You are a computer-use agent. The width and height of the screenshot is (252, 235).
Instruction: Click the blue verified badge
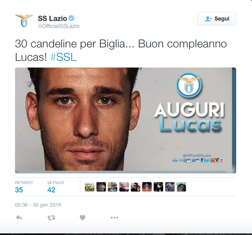point(71,18)
